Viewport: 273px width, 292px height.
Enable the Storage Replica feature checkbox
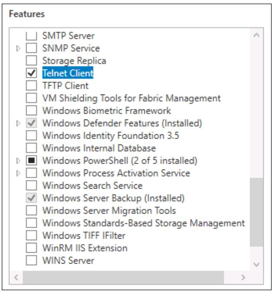coord(31,61)
